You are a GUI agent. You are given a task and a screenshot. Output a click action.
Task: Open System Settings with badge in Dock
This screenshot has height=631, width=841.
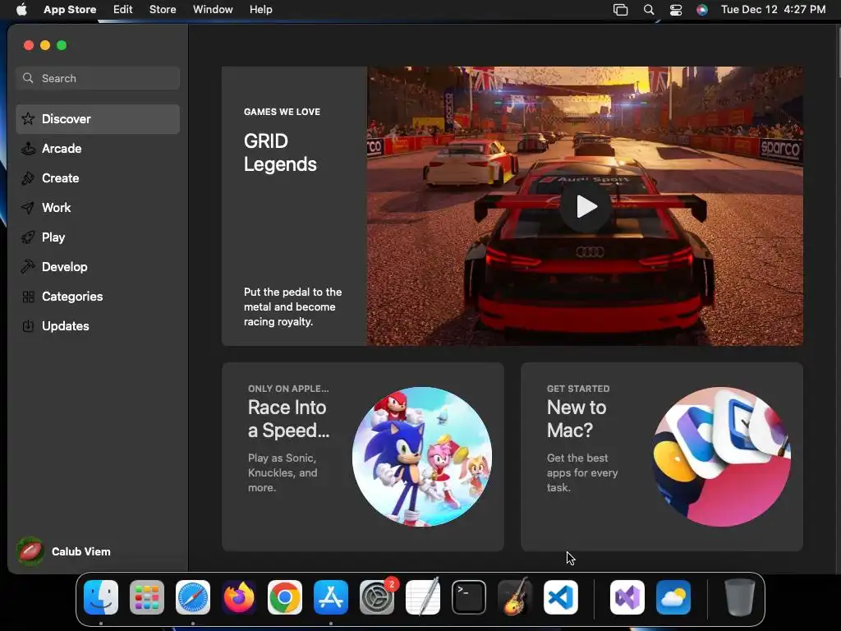(x=377, y=596)
